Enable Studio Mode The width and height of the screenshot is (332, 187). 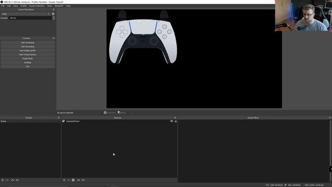pyautogui.click(x=27, y=59)
